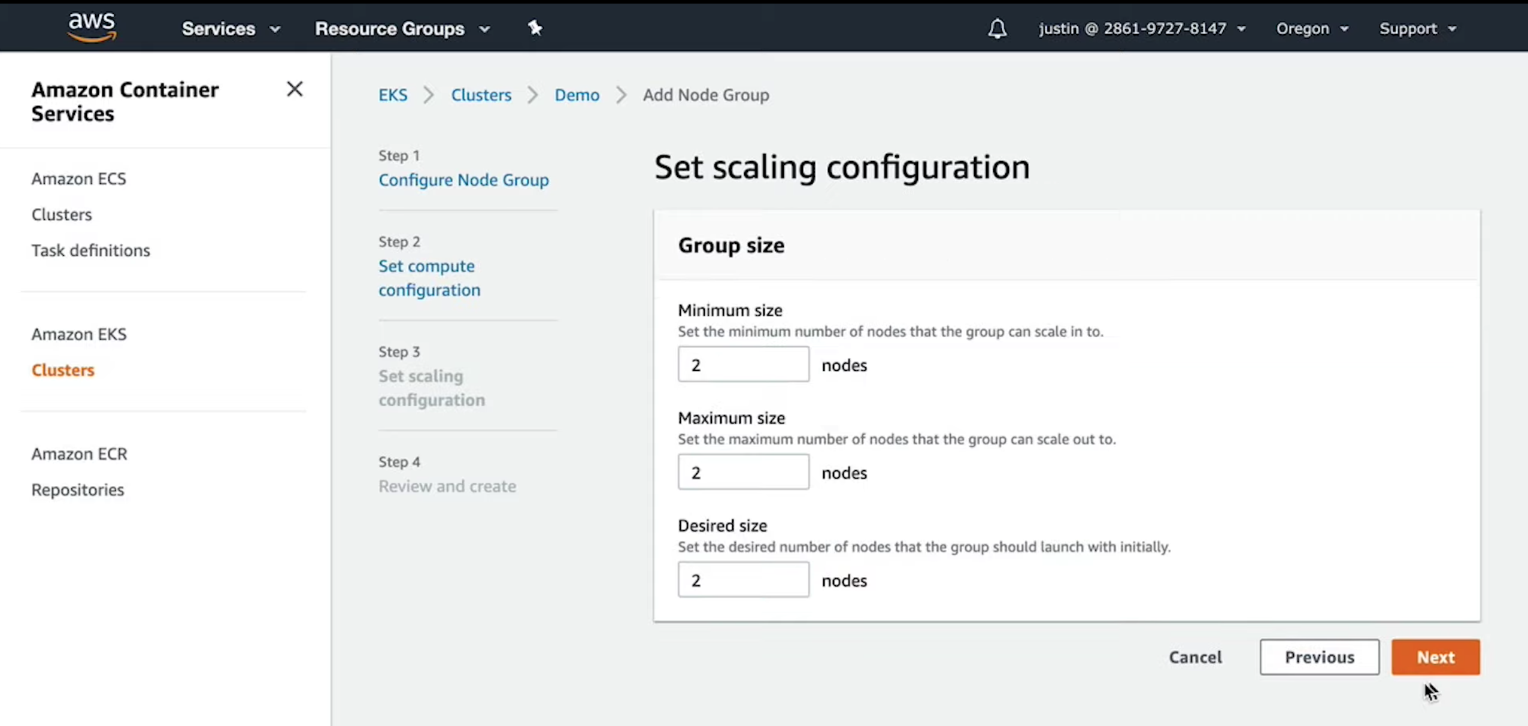The height and width of the screenshot is (726, 1528).
Task: Return to Step 1 Configure Node Group
Action: (463, 180)
